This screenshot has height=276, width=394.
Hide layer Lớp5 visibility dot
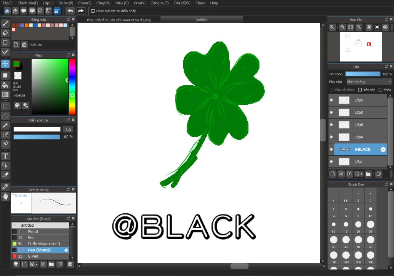331,100
